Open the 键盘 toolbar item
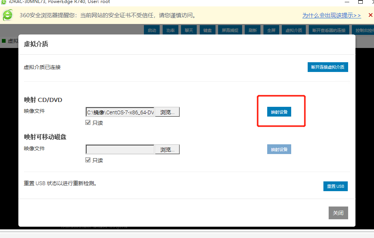Image resolution: width=374 pixels, height=238 pixels. tap(207, 30)
